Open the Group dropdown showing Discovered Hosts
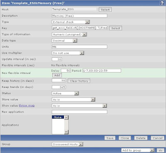Image resolution: width=166 pixels, height=153 pixels. coord(68,144)
